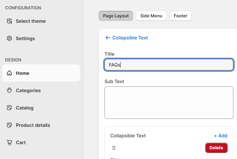Open Select theme in sidebar

pos(41,21)
